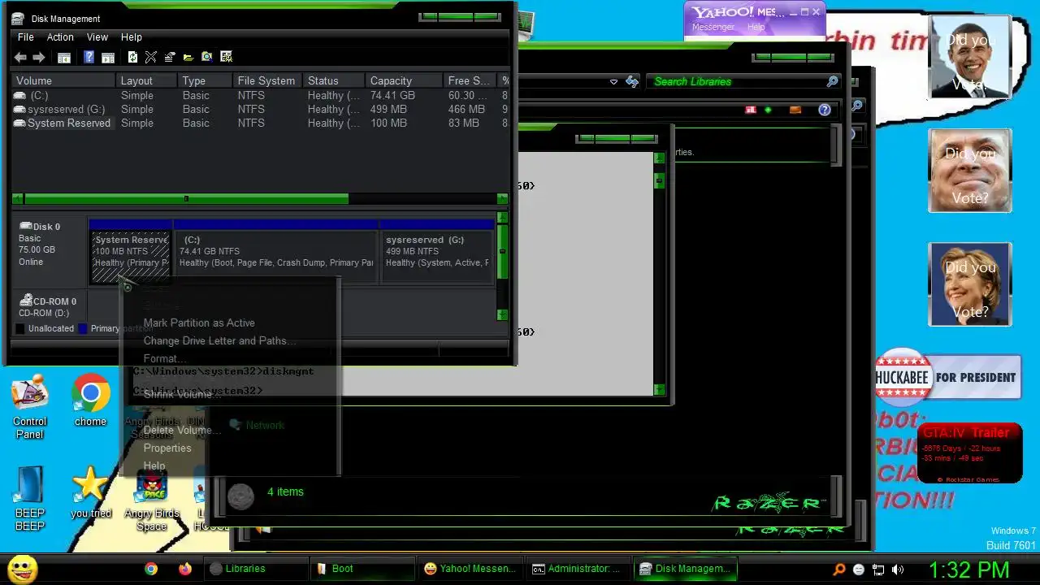Select System Reserved row in volume list
The image size is (1040, 585).
(260, 123)
